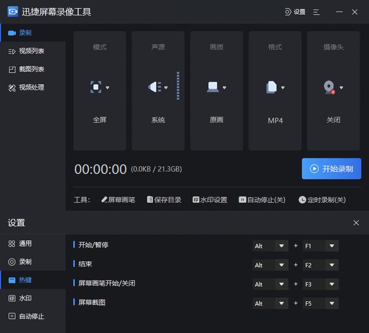
Task: Open 水印设置 label
Action: [x=214, y=200]
